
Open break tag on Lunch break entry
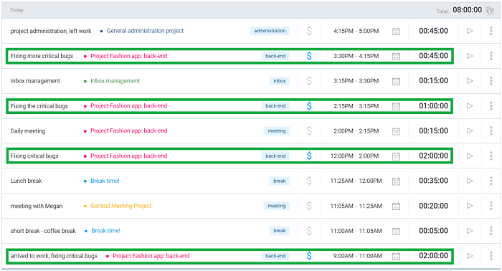point(280,181)
